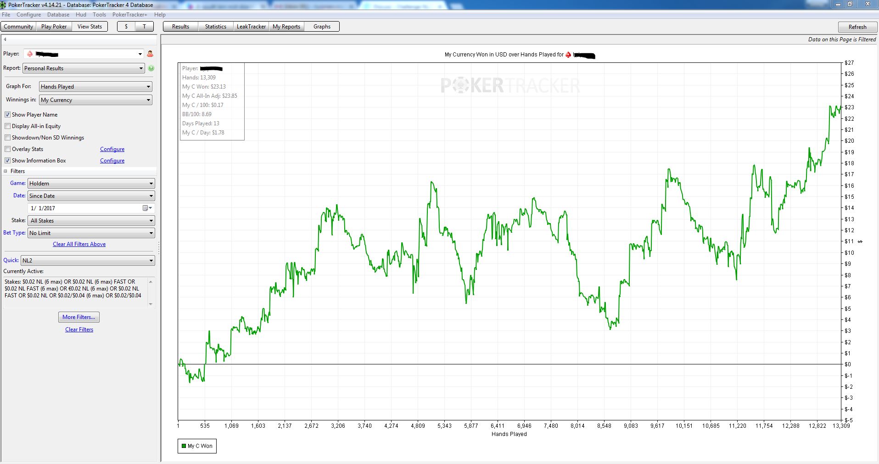Click the More Filters... button
Viewport: 879px width, 464px height.
pos(79,317)
